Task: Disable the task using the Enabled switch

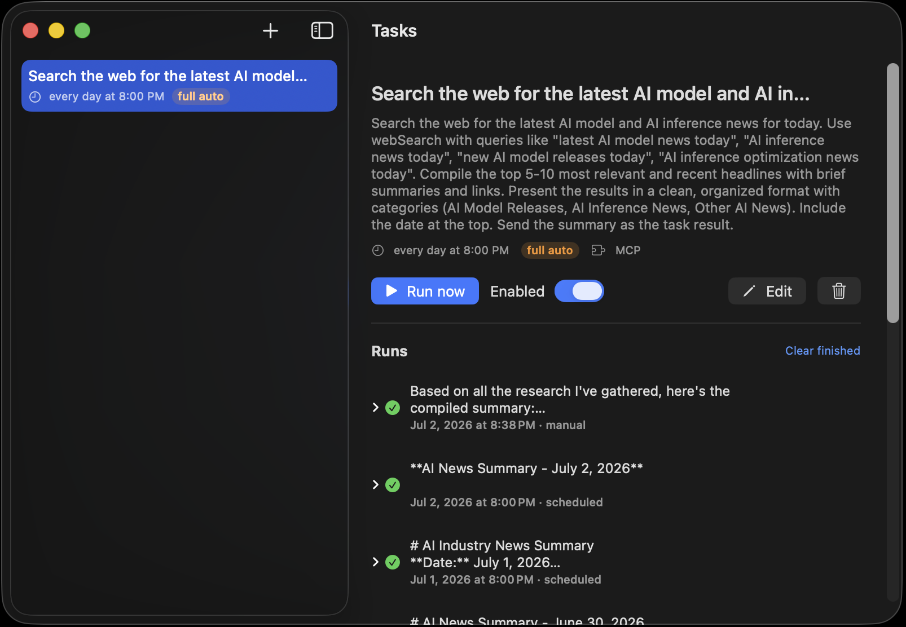Action: (579, 291)
